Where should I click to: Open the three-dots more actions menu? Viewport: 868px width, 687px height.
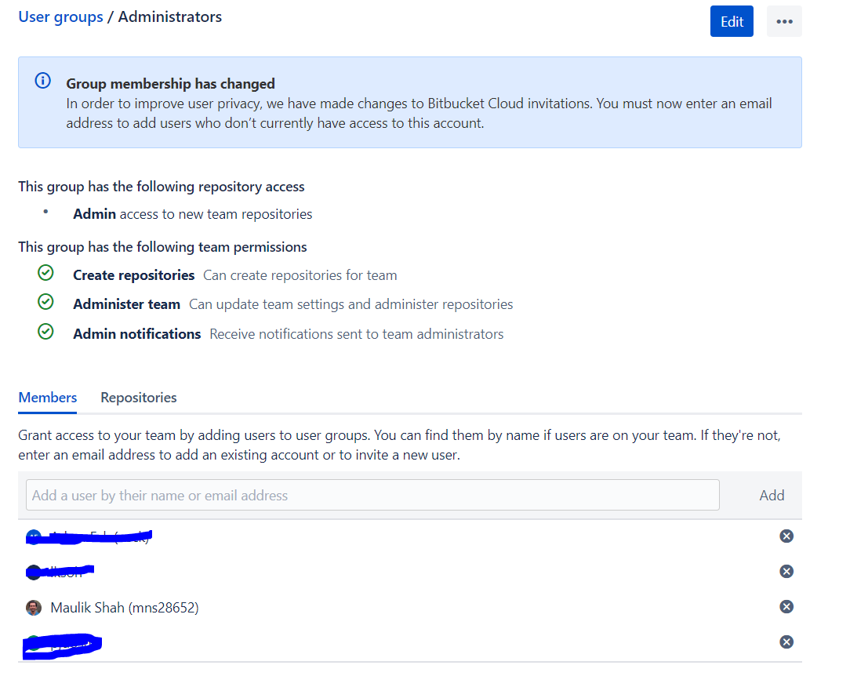pyautogui.click(x=784, y=22)
